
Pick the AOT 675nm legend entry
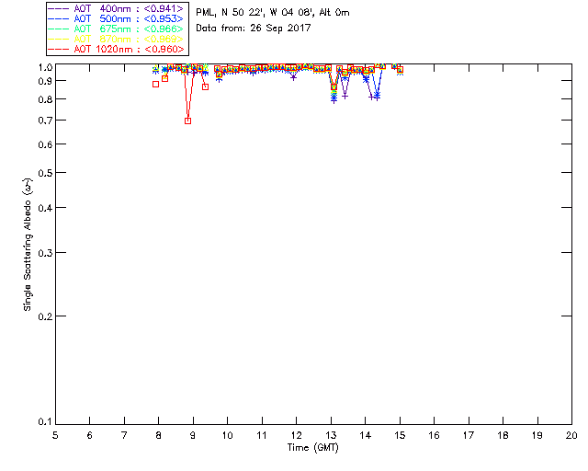[116, 29]
